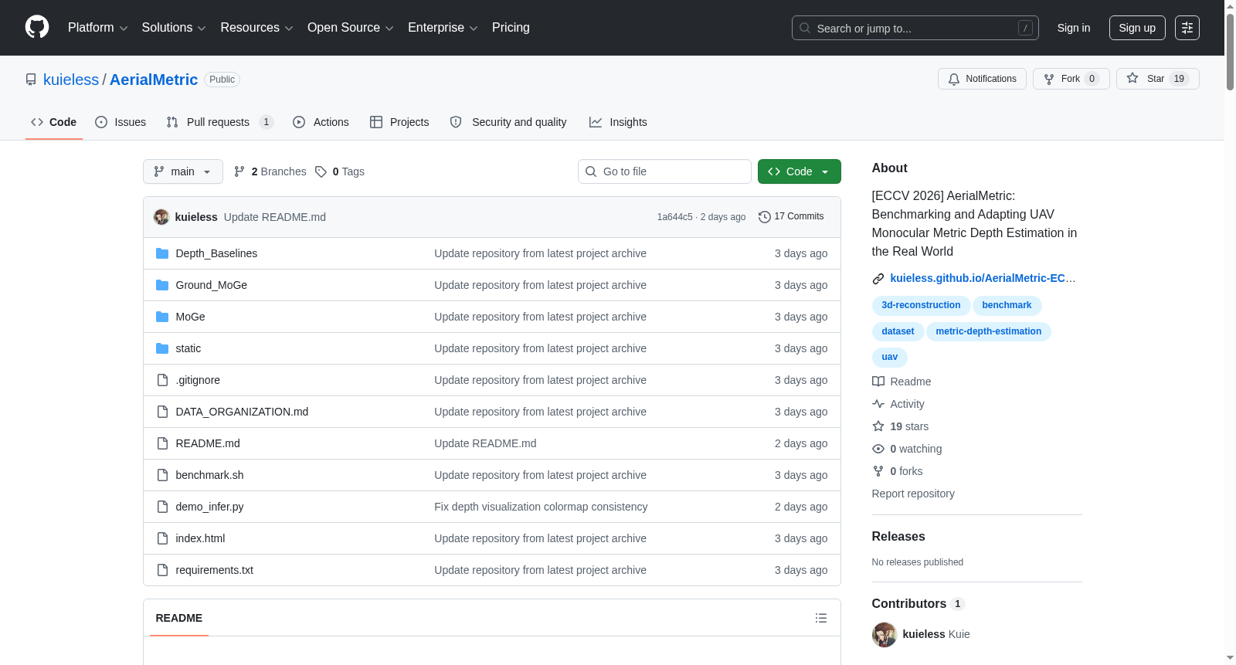Open the kuieless.github.io project website link
This screenshot has width=1236, height=665.
pyautogui.click(x=983, y=278)
